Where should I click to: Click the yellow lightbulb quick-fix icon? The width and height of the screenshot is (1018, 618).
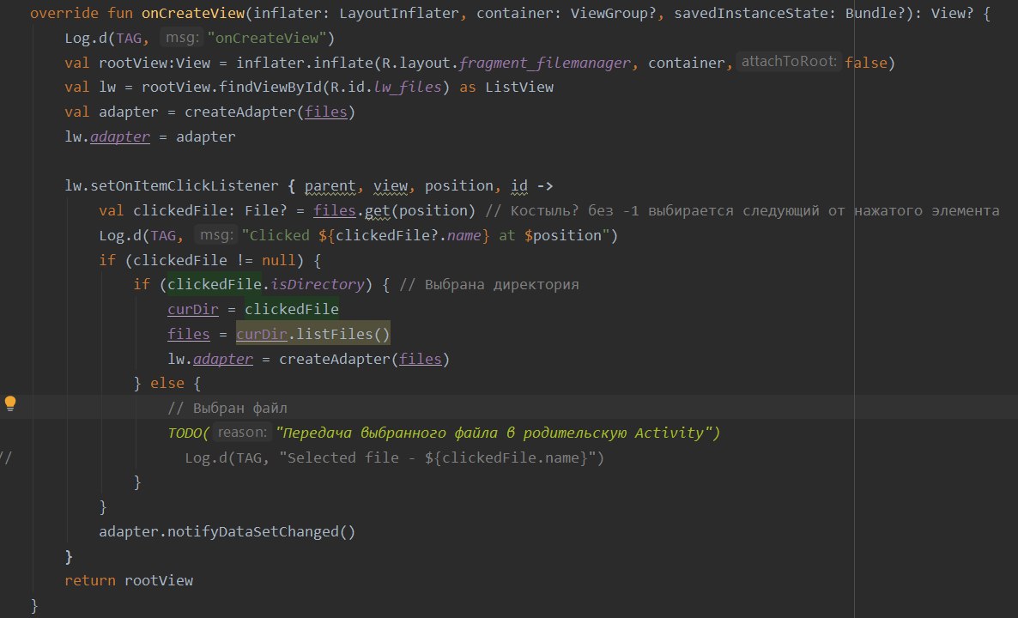(x=10, y=403)
